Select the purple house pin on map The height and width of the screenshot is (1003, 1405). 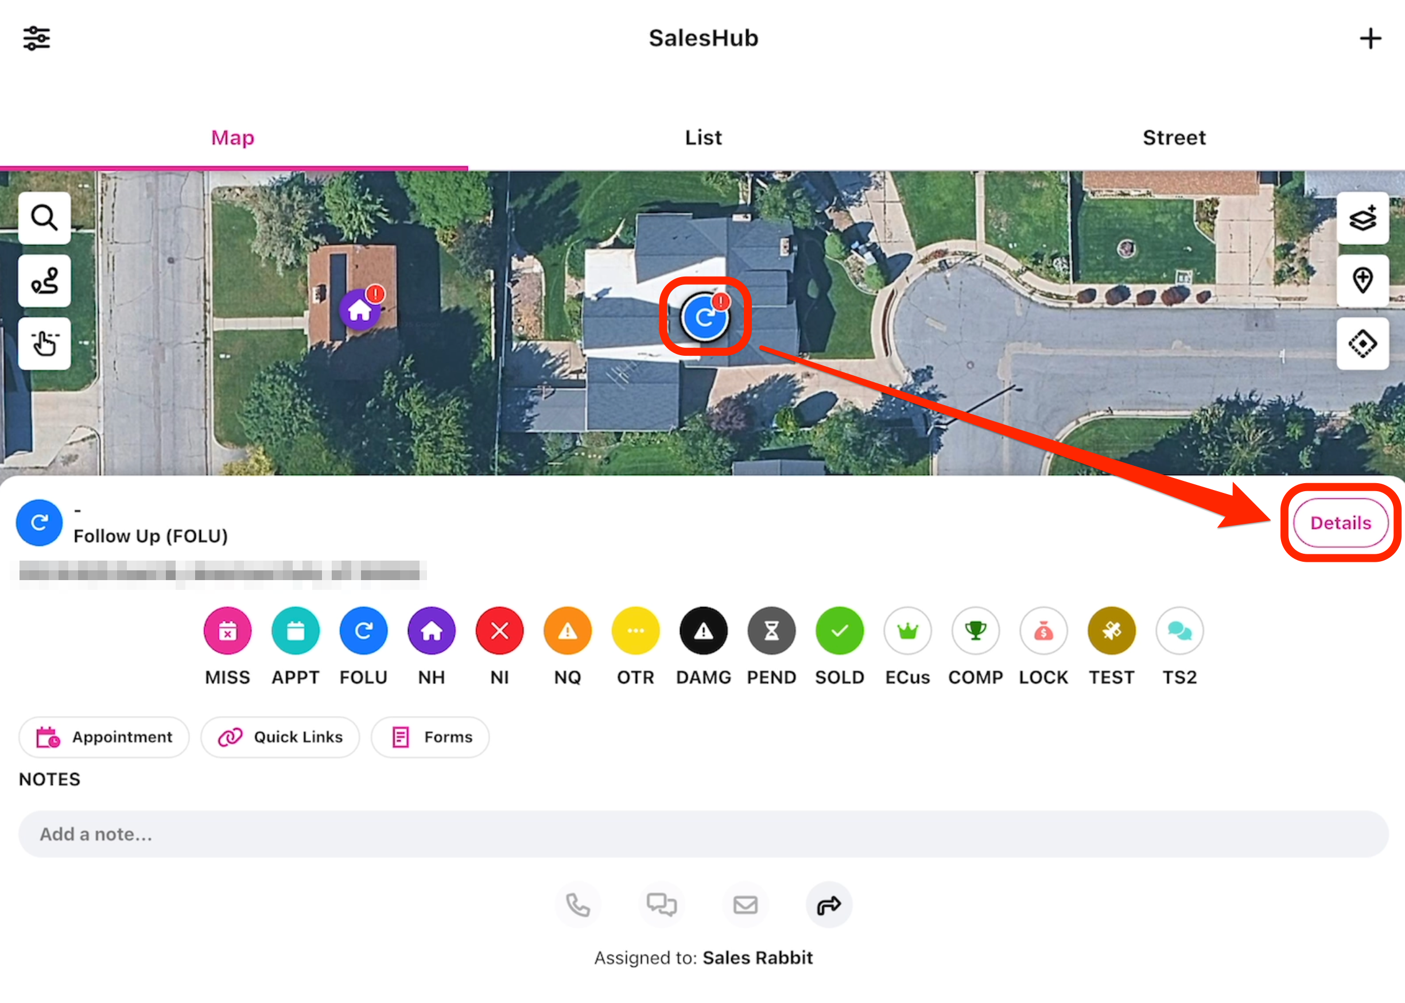pos(360,309)
